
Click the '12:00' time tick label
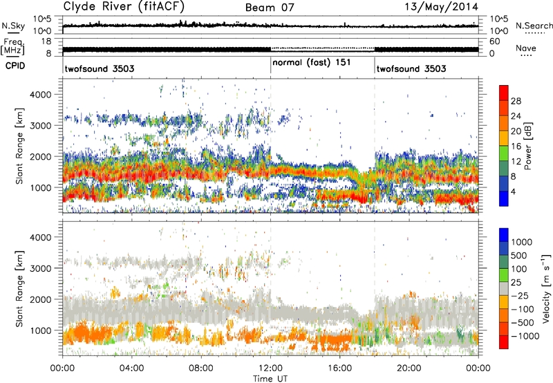tap(270, 368)
